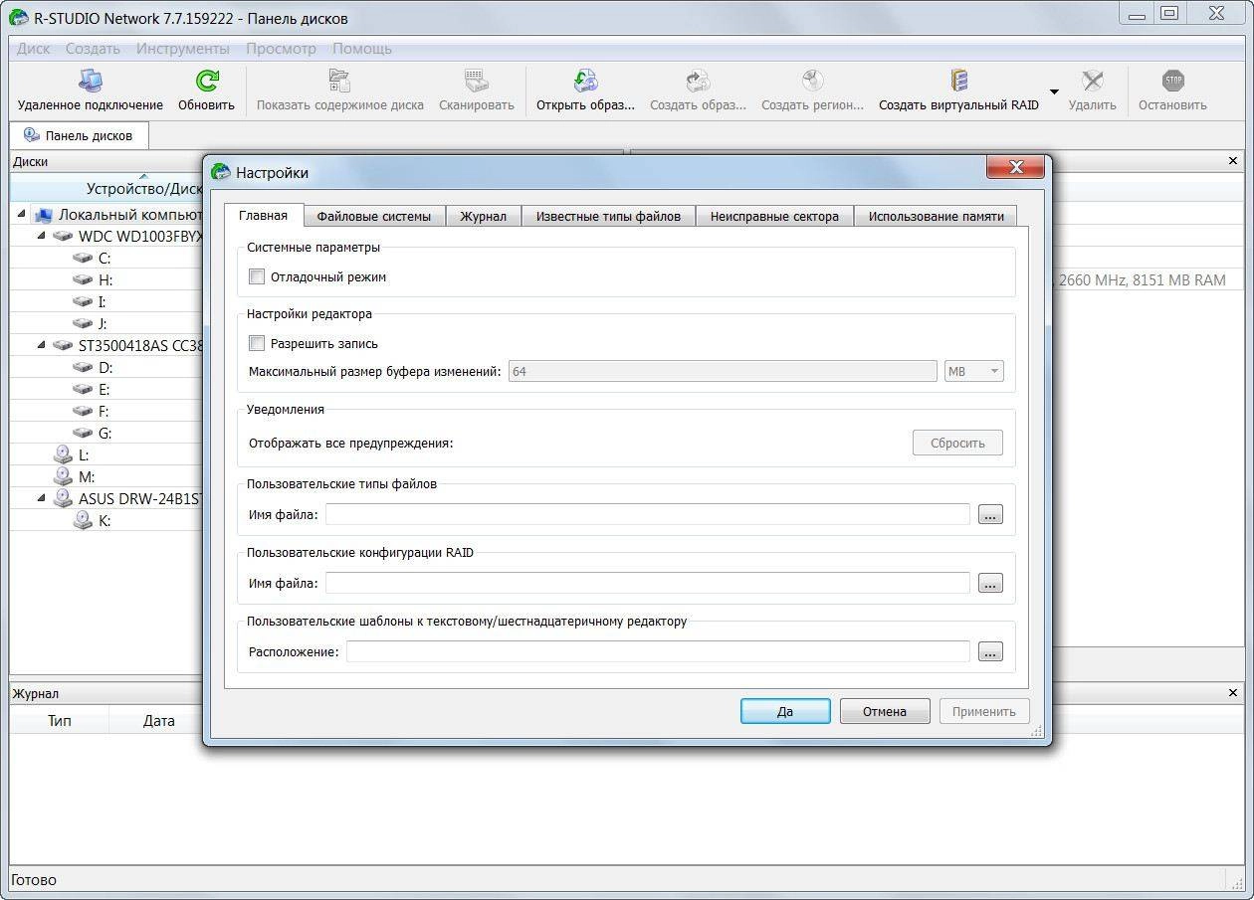Image resolution: width=1254 pixels, height=900 pixels.
Task: Click the Open image (Открыть образ) icon
Action: (x=585, y=81)
